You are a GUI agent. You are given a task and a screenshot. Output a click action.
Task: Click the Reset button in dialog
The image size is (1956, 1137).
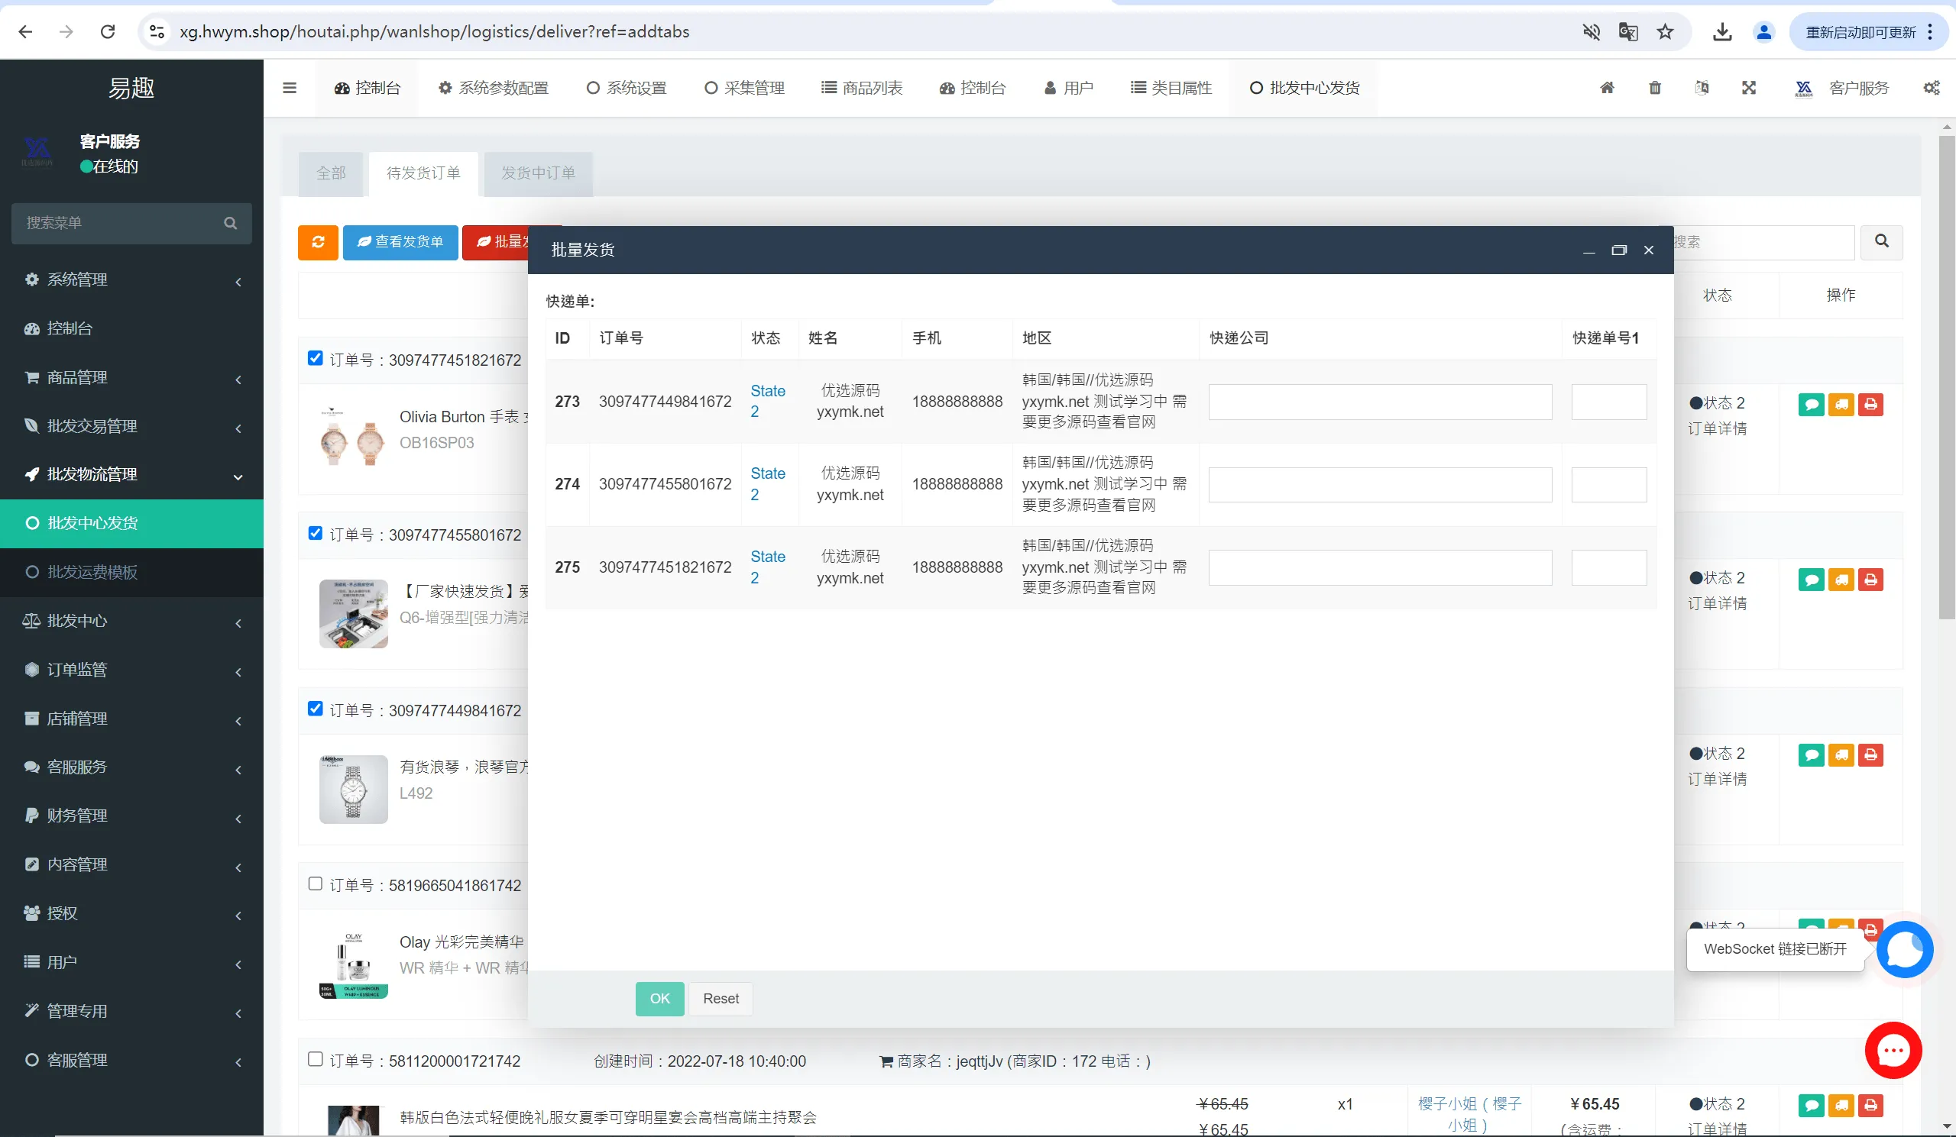(721, 998)
